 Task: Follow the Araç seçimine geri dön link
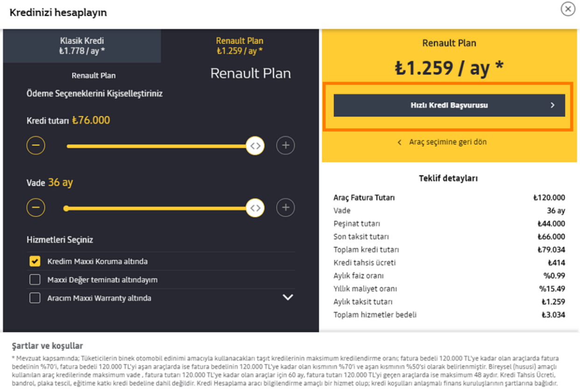coord(447,142)
